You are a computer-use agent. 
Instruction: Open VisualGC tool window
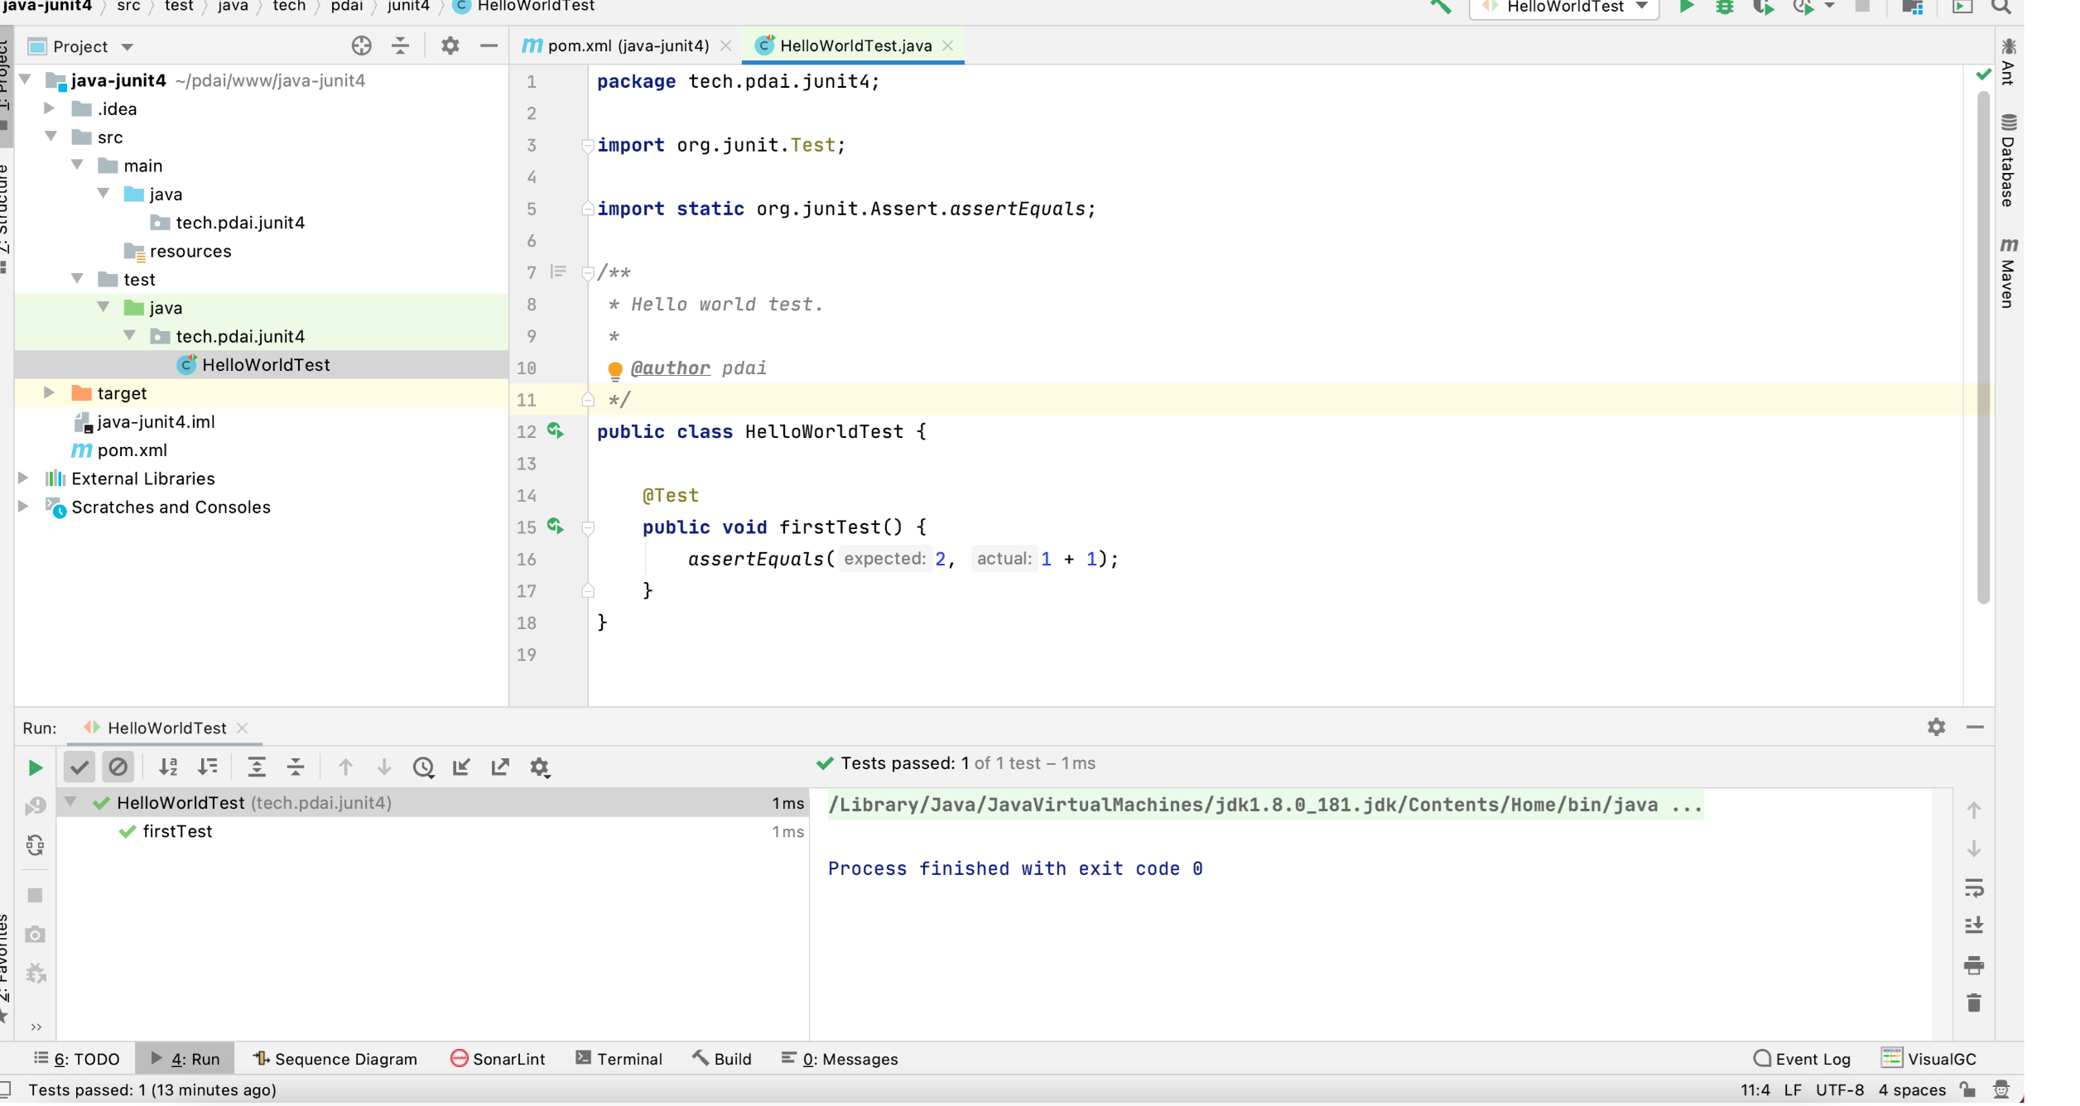[1928, 1059]
